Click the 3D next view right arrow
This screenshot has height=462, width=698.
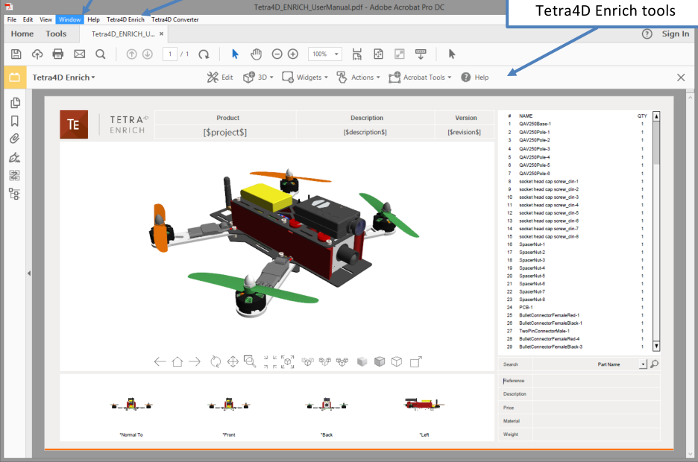click(195, 361)
